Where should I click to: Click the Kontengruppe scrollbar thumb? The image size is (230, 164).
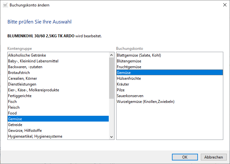click(111, 76)
